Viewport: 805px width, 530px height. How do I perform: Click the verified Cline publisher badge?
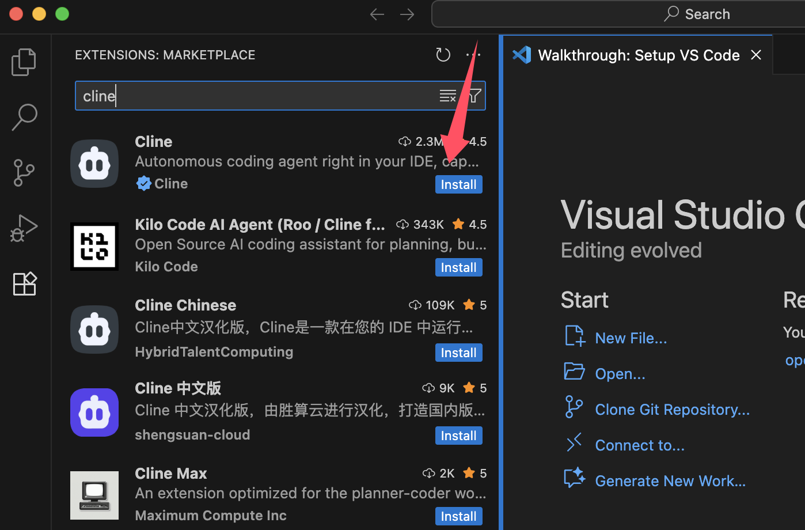coord(143,183)
